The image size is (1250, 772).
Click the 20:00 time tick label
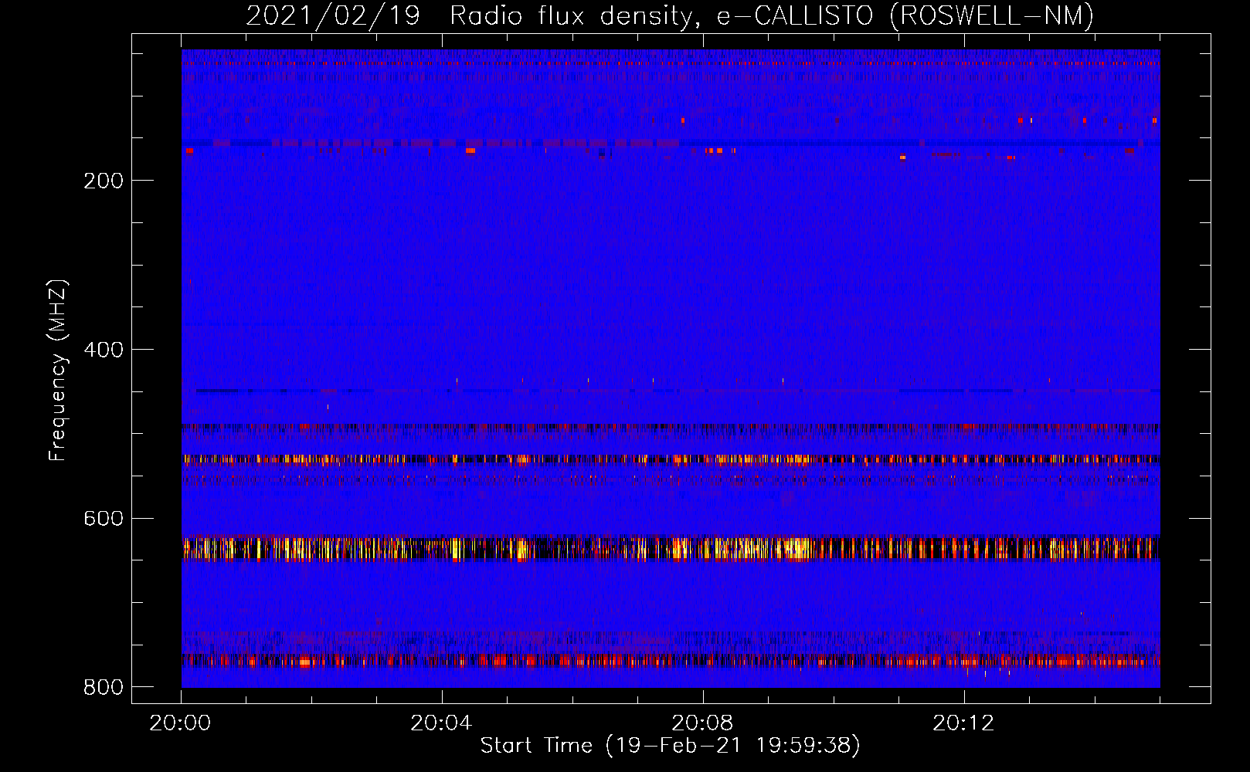(181, 723)
